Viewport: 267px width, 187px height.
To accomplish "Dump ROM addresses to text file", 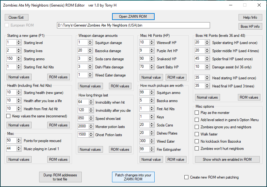I will click(60, 177).
